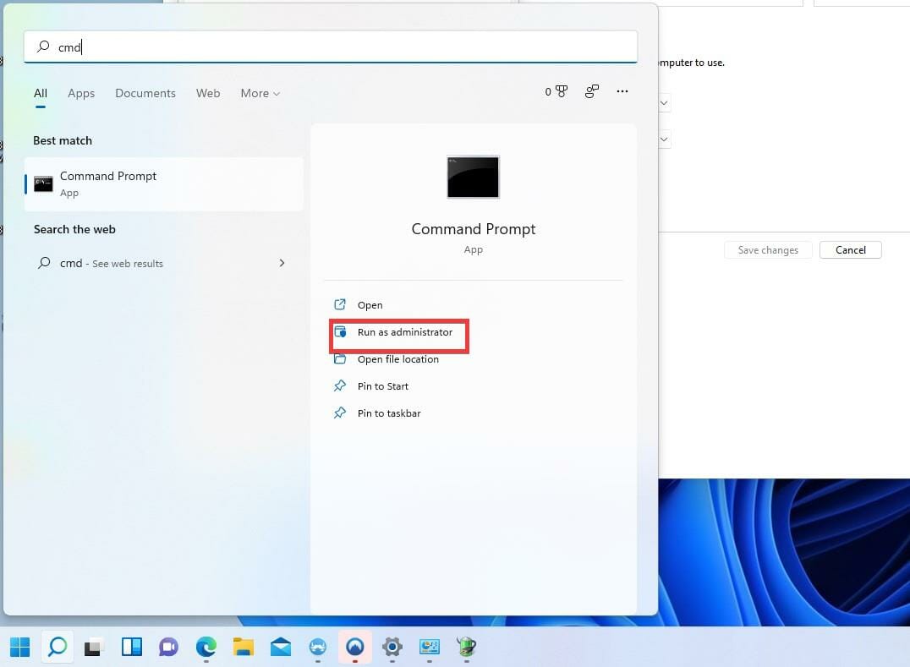The width and height of the screenshot is (910, 667).
Task: Switch to the Apps search tab
Action: (x=81, y=93)
